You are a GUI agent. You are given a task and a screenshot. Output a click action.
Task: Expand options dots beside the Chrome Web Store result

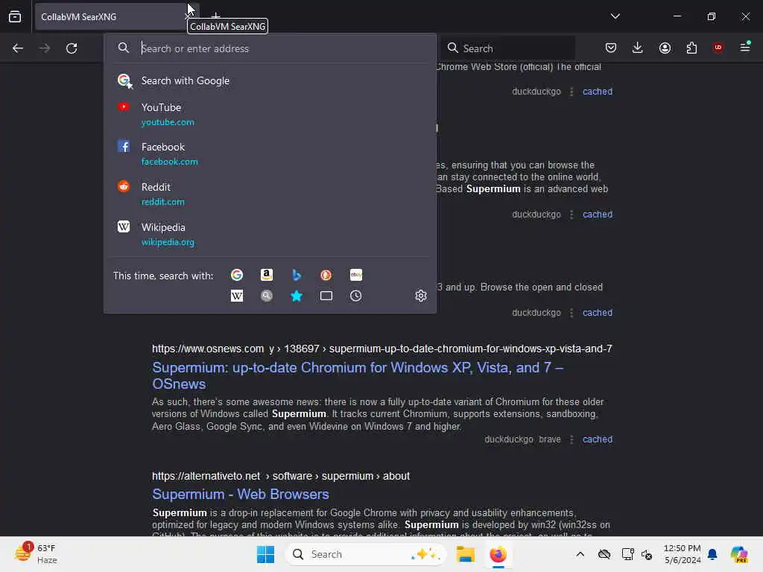tap(572, 92)
